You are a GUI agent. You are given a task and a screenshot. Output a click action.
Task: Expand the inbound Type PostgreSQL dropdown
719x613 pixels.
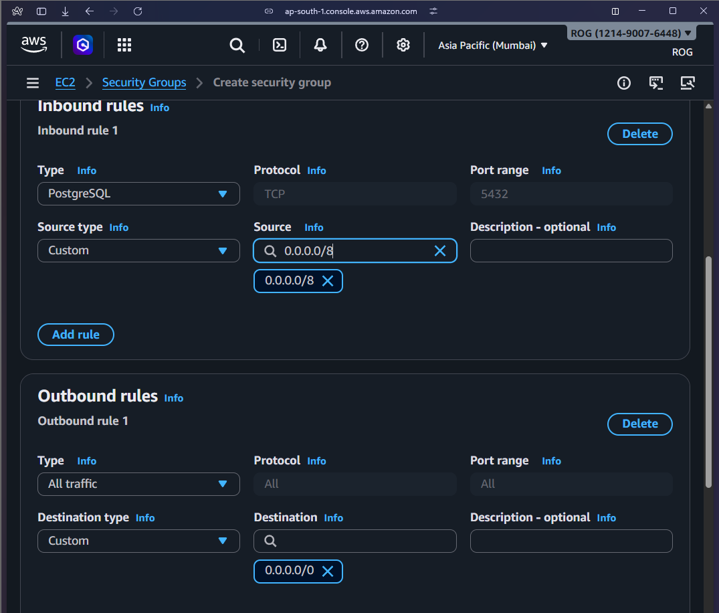click(x=138, y=194)
